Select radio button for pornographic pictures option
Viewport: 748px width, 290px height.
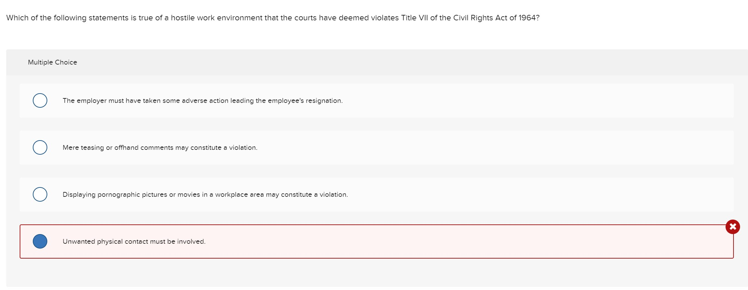click(40, 194)
